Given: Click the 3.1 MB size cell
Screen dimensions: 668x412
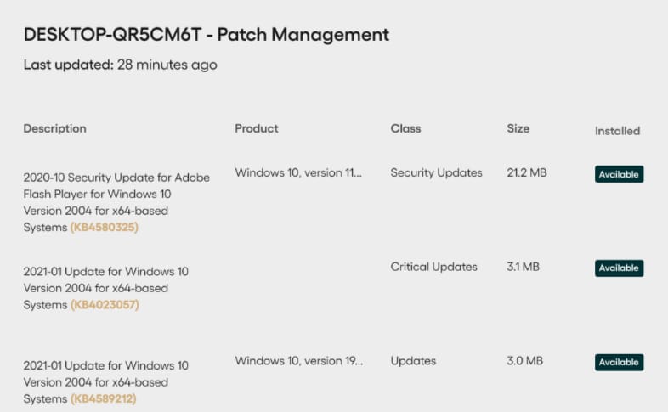Looking at the screenshot, I should point(524,267).
